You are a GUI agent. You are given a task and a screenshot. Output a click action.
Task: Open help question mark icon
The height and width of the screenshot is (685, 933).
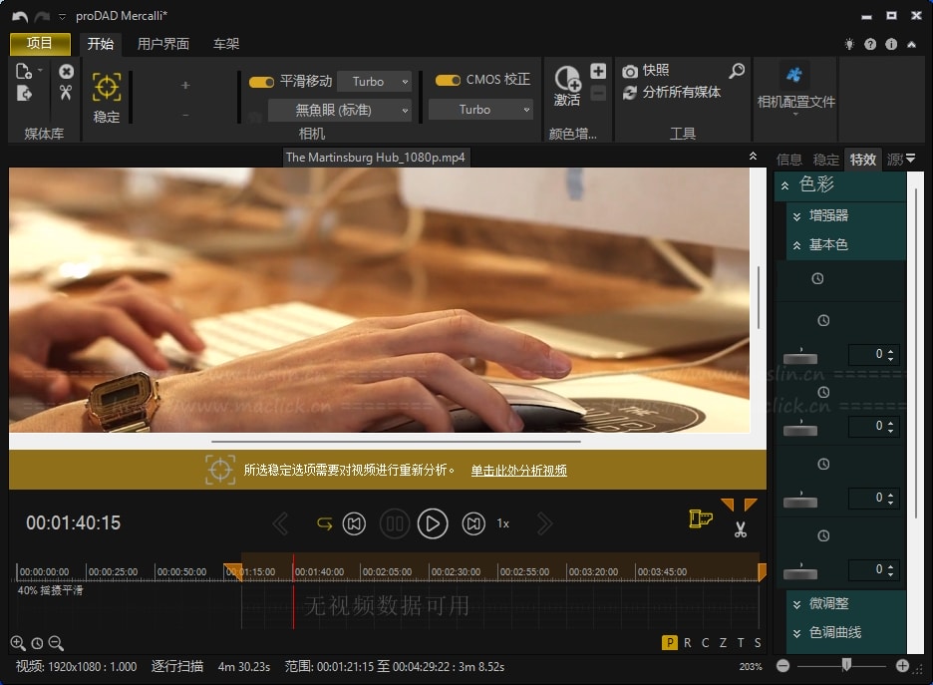point(870,44)
